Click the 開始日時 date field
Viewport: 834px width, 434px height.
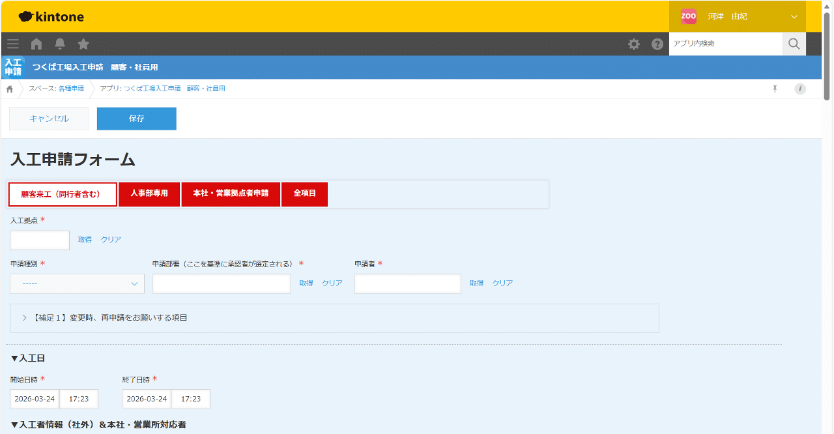[35, 399]
